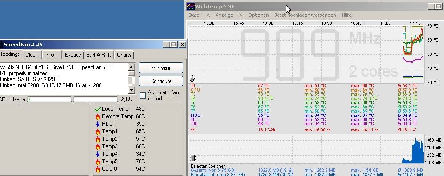
Task: Click the WebTemp title bar icon
Action: (x=191, y=7)
